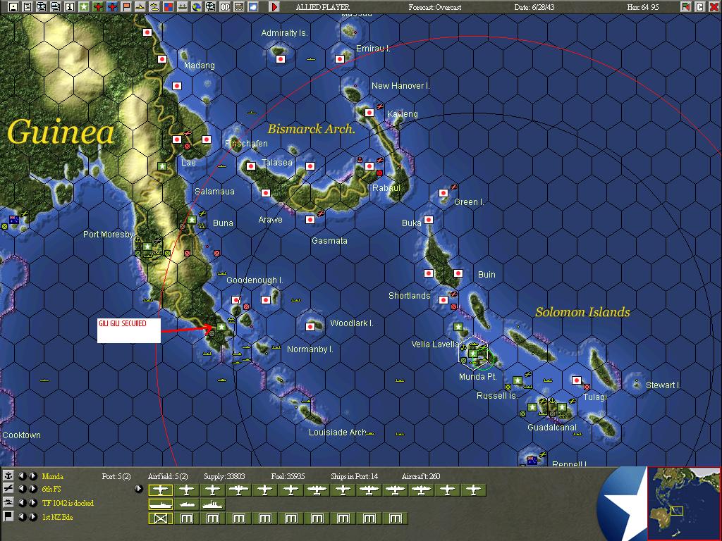Image resolution: width=722 pixels, height=541 pixels.
Task: Click the left arrow beside TF 1042 is docked
Action: coord(22,503)
